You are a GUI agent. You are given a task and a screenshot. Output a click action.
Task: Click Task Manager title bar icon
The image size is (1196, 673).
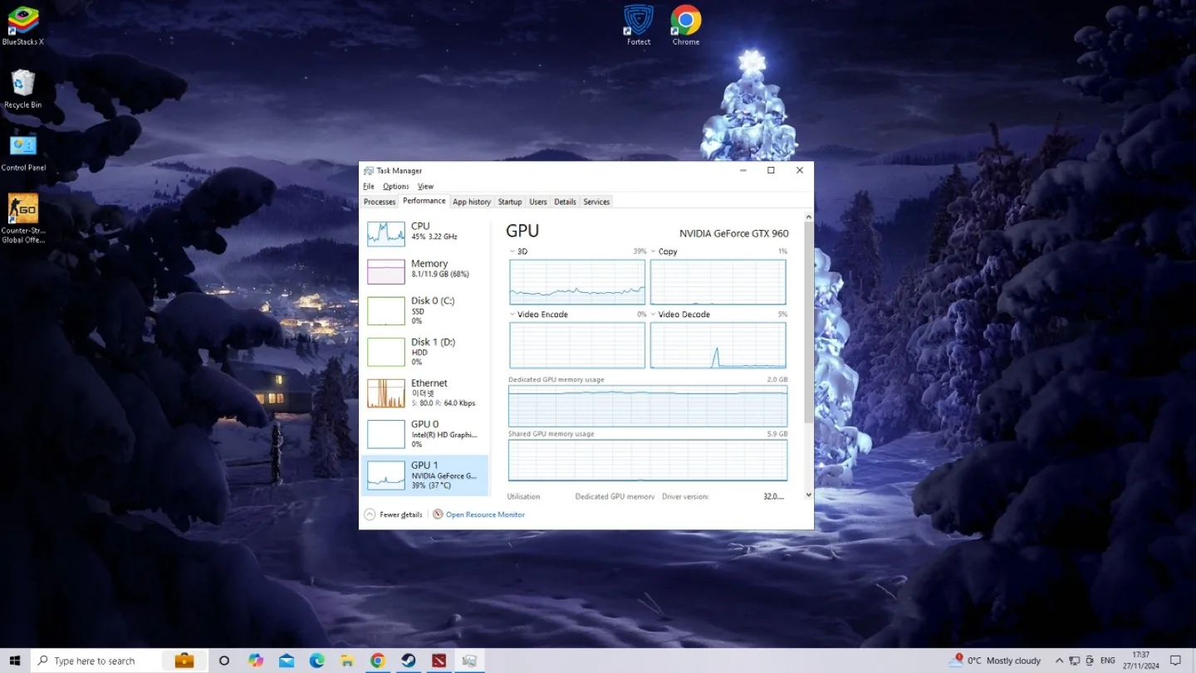click(x=369, y=170)
